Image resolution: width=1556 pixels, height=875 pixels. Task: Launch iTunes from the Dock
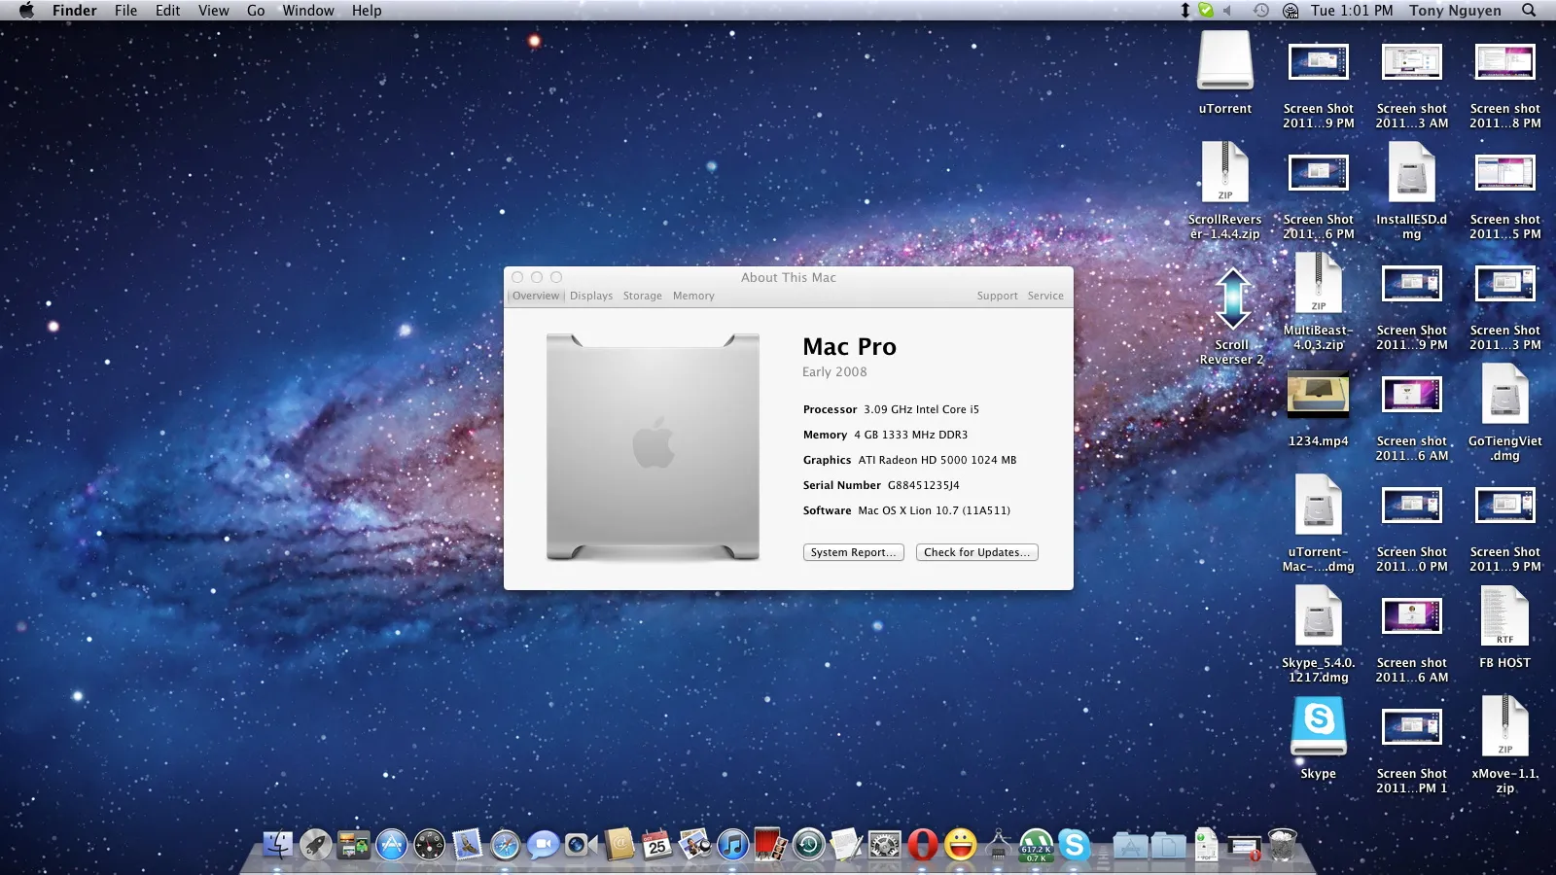coord(731,846)
